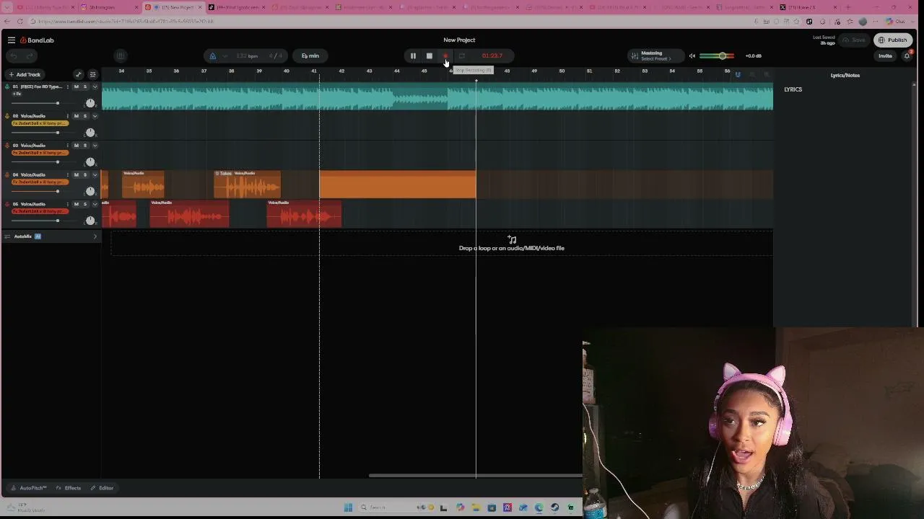Toggle cycle loop mode
This screenshot has height=519, width=924.
coord(461,56)
